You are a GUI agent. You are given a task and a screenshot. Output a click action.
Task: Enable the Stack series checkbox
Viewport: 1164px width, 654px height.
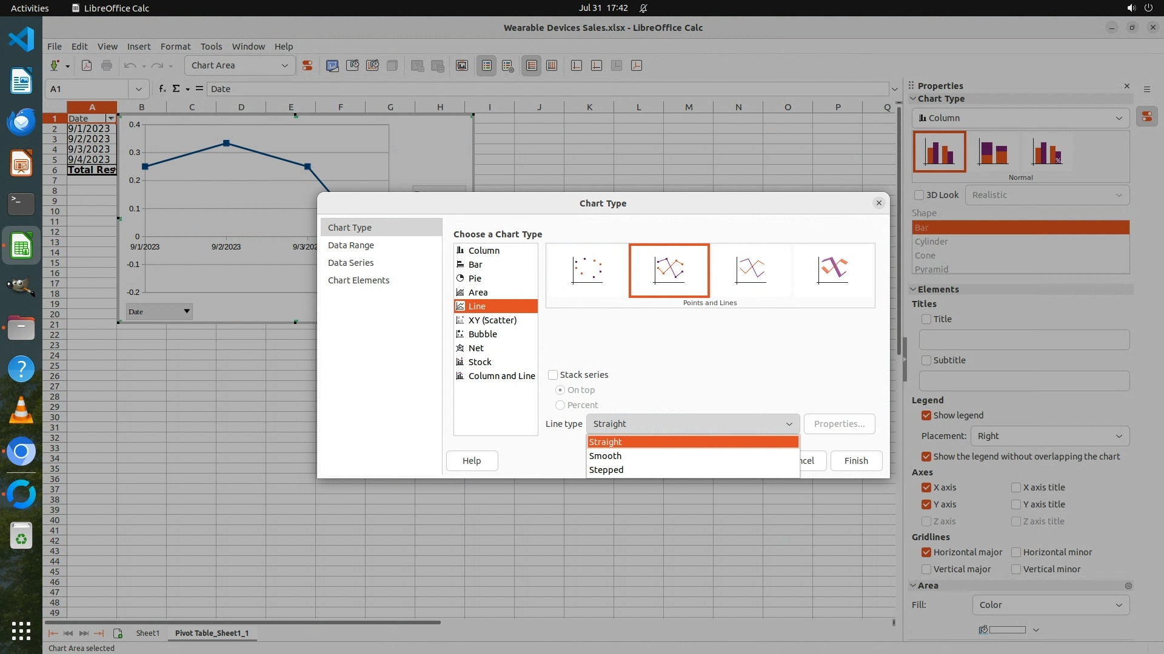(553, 375)
